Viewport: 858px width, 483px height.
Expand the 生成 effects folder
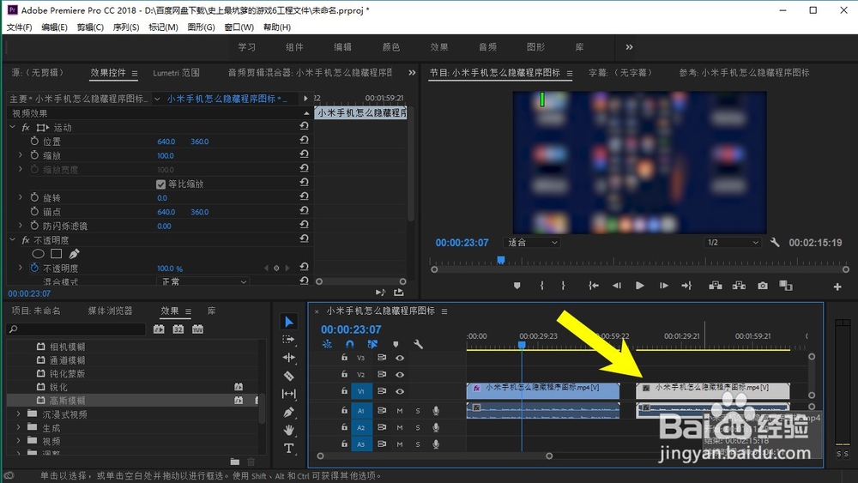[x=19, y=427]
